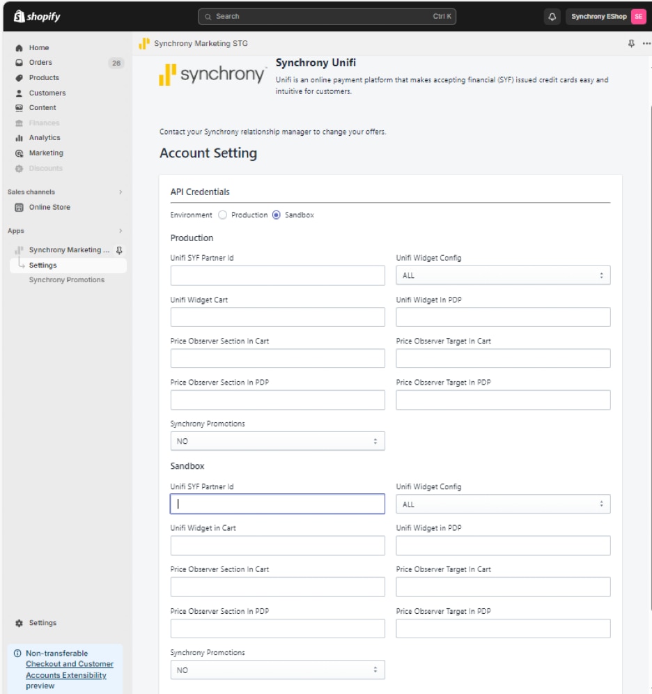Click the pin icon beside Synchronoy Marketing app
The image size is (652, 694).
tap(119, 250)
